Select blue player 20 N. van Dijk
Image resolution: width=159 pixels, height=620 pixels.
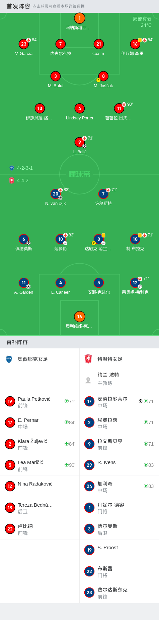coord(56,194)
